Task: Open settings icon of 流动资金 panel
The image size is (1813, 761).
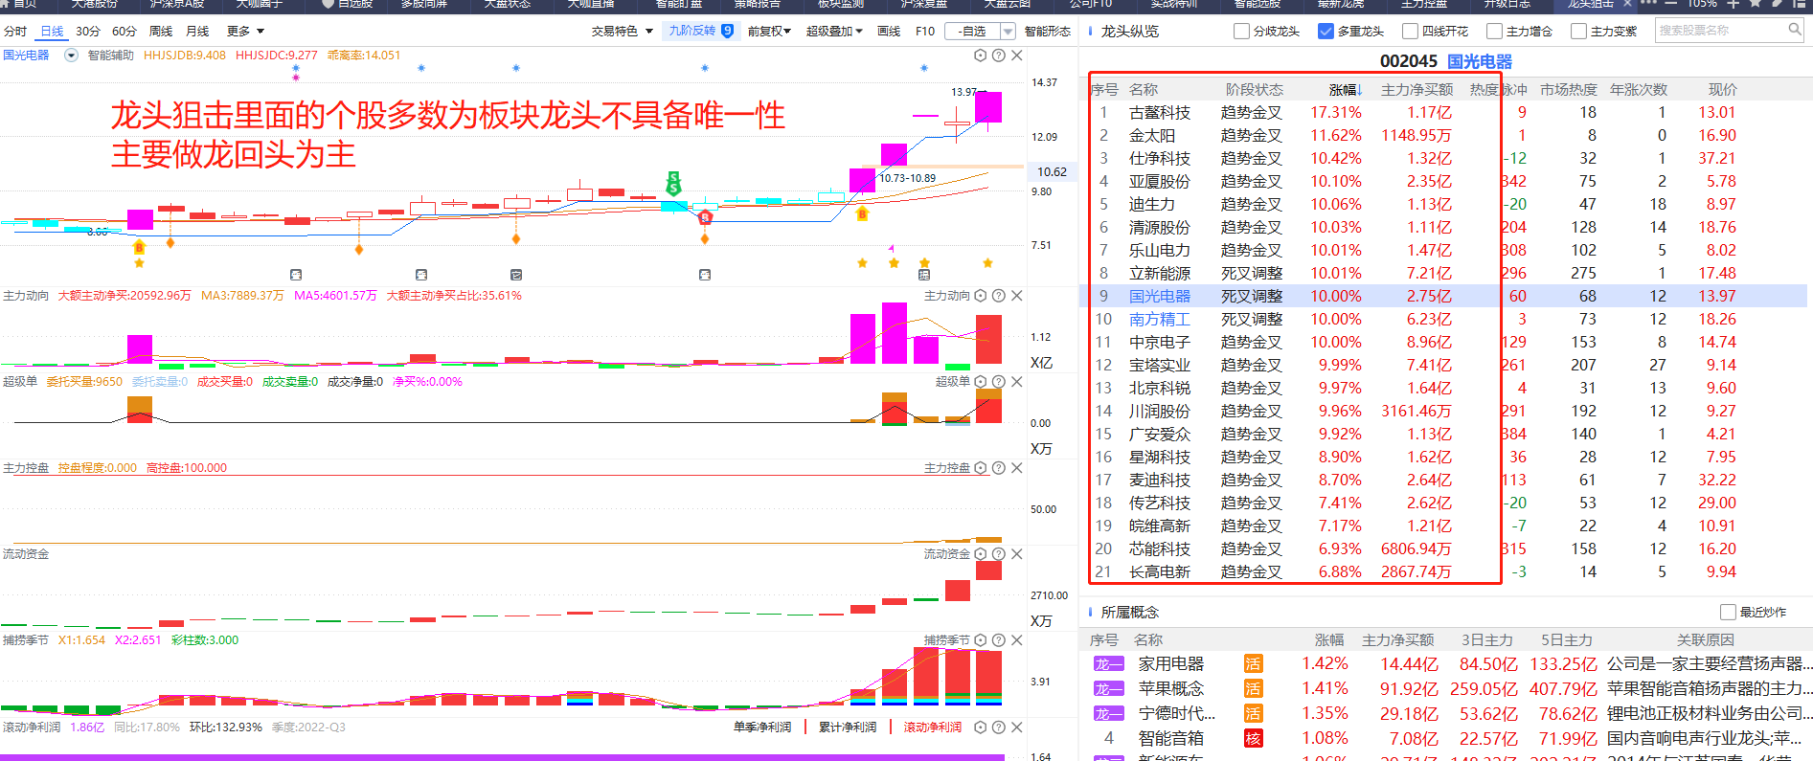Action: (x=980, y=554)
